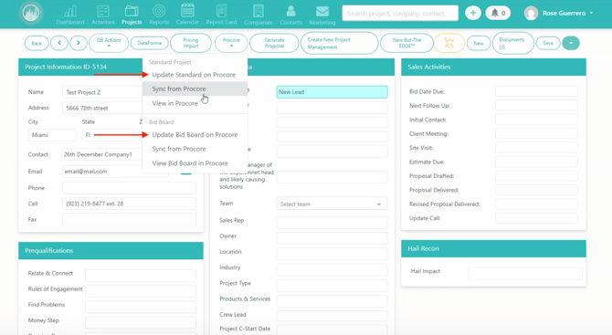Image resolution: width=612 pixels, height=335 pixels.
Task: Click Create New Project Management
Action: coord(339,43)
